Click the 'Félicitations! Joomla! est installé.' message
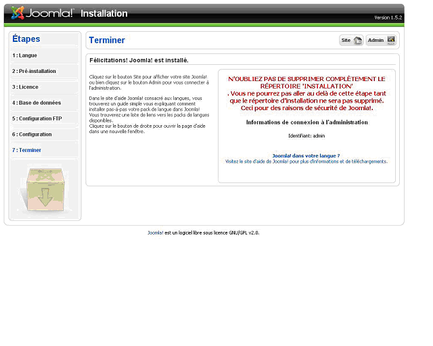 (139, 60)
